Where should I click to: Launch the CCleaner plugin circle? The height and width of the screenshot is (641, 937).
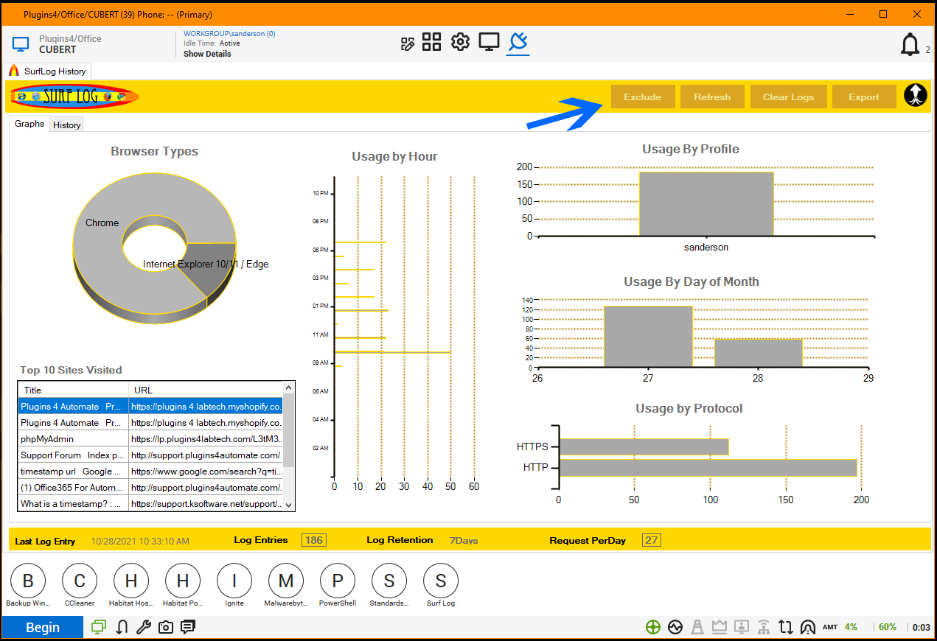pyautogui.click(x=80, y=581)
